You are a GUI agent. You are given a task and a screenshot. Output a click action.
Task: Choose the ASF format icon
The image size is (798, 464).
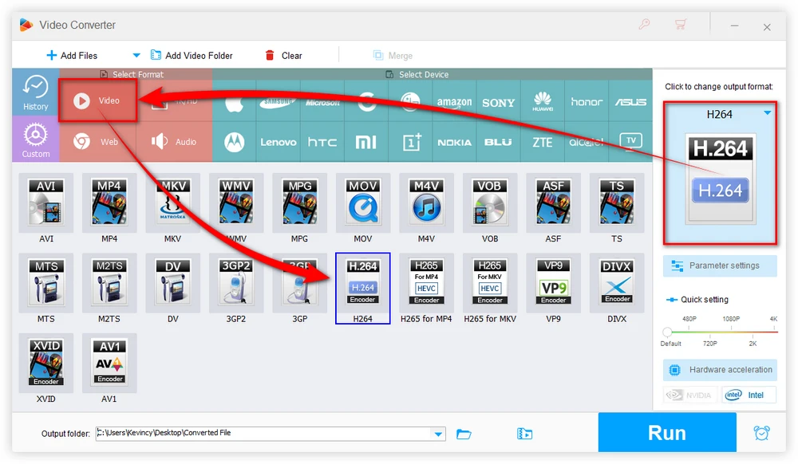pos(553,203)
